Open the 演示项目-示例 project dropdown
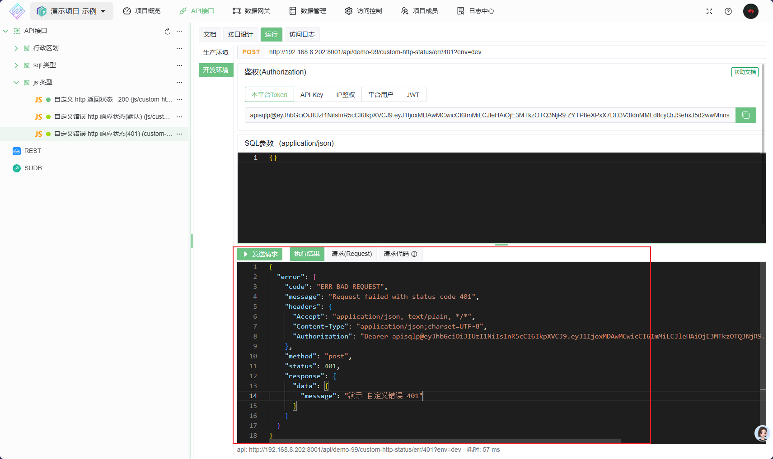 tap(71, 11)
